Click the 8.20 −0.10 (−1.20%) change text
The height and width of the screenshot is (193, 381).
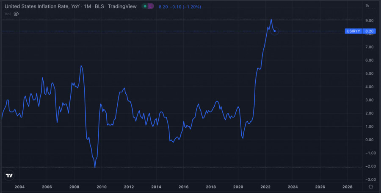tap(180, 7)
